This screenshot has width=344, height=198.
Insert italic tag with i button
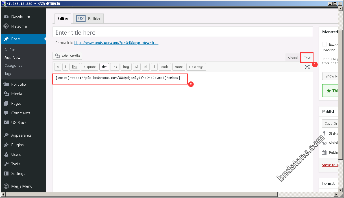tap(65, 67)
